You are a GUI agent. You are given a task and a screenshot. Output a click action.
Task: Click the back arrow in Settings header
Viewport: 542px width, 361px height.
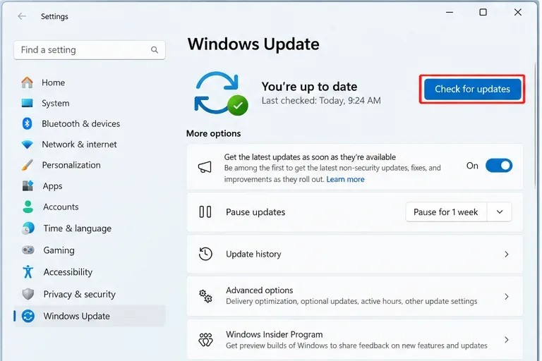[22, 16]
